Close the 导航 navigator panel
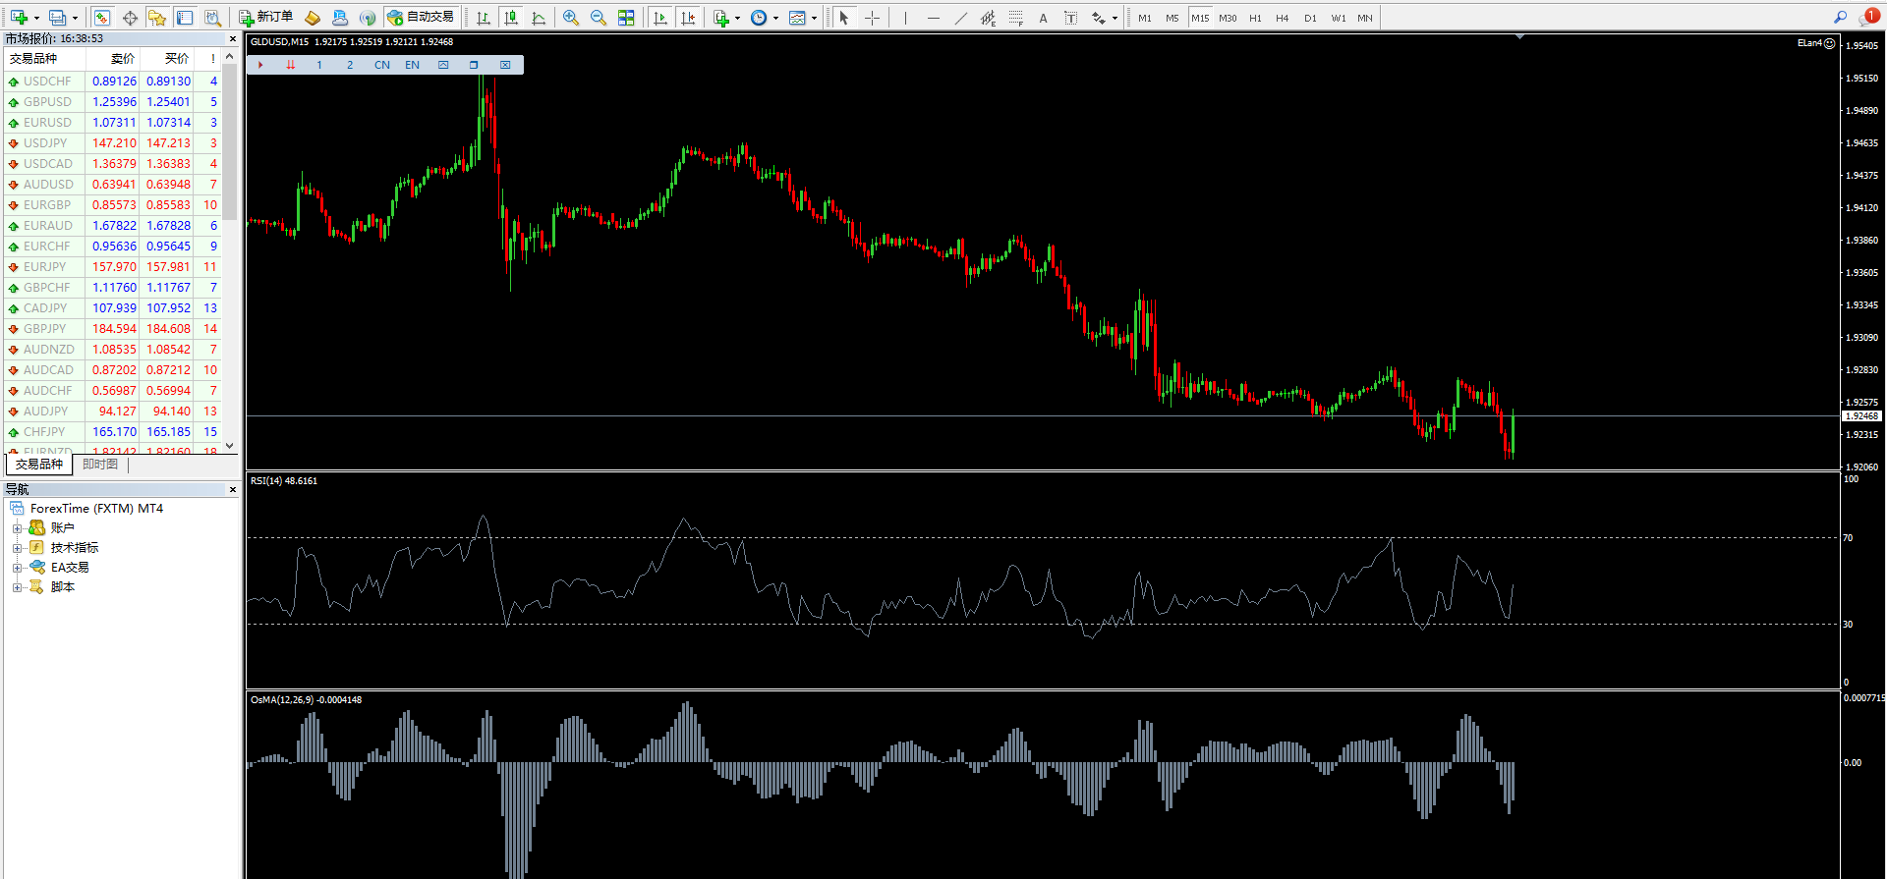1887x879 pixels. coord(233,489)
